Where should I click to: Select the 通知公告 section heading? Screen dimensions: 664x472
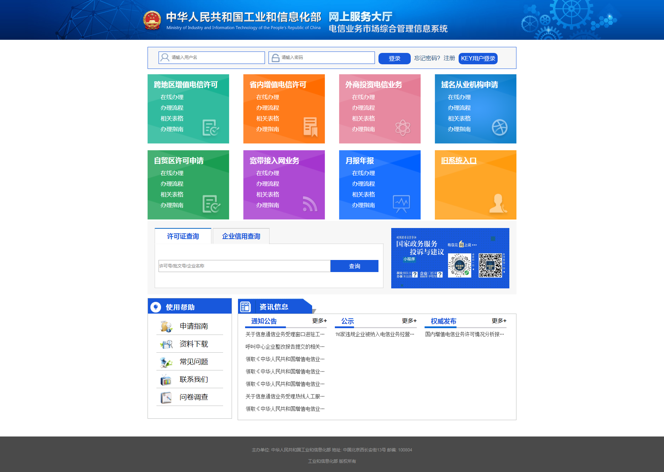click(264, 321)
